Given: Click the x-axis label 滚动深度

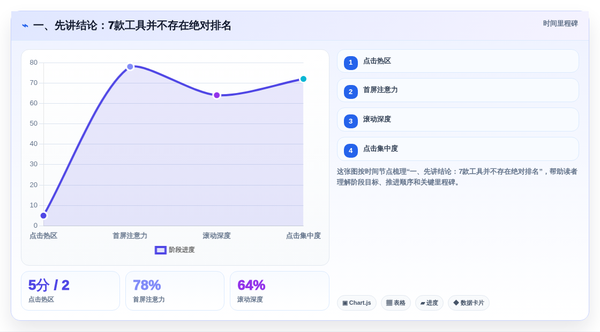Looking at the screenshot, I should 216,236.
